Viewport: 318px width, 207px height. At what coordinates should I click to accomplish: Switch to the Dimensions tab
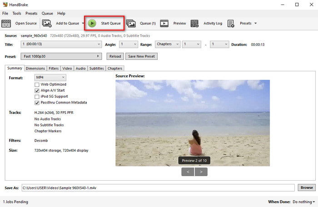(35, 69)
